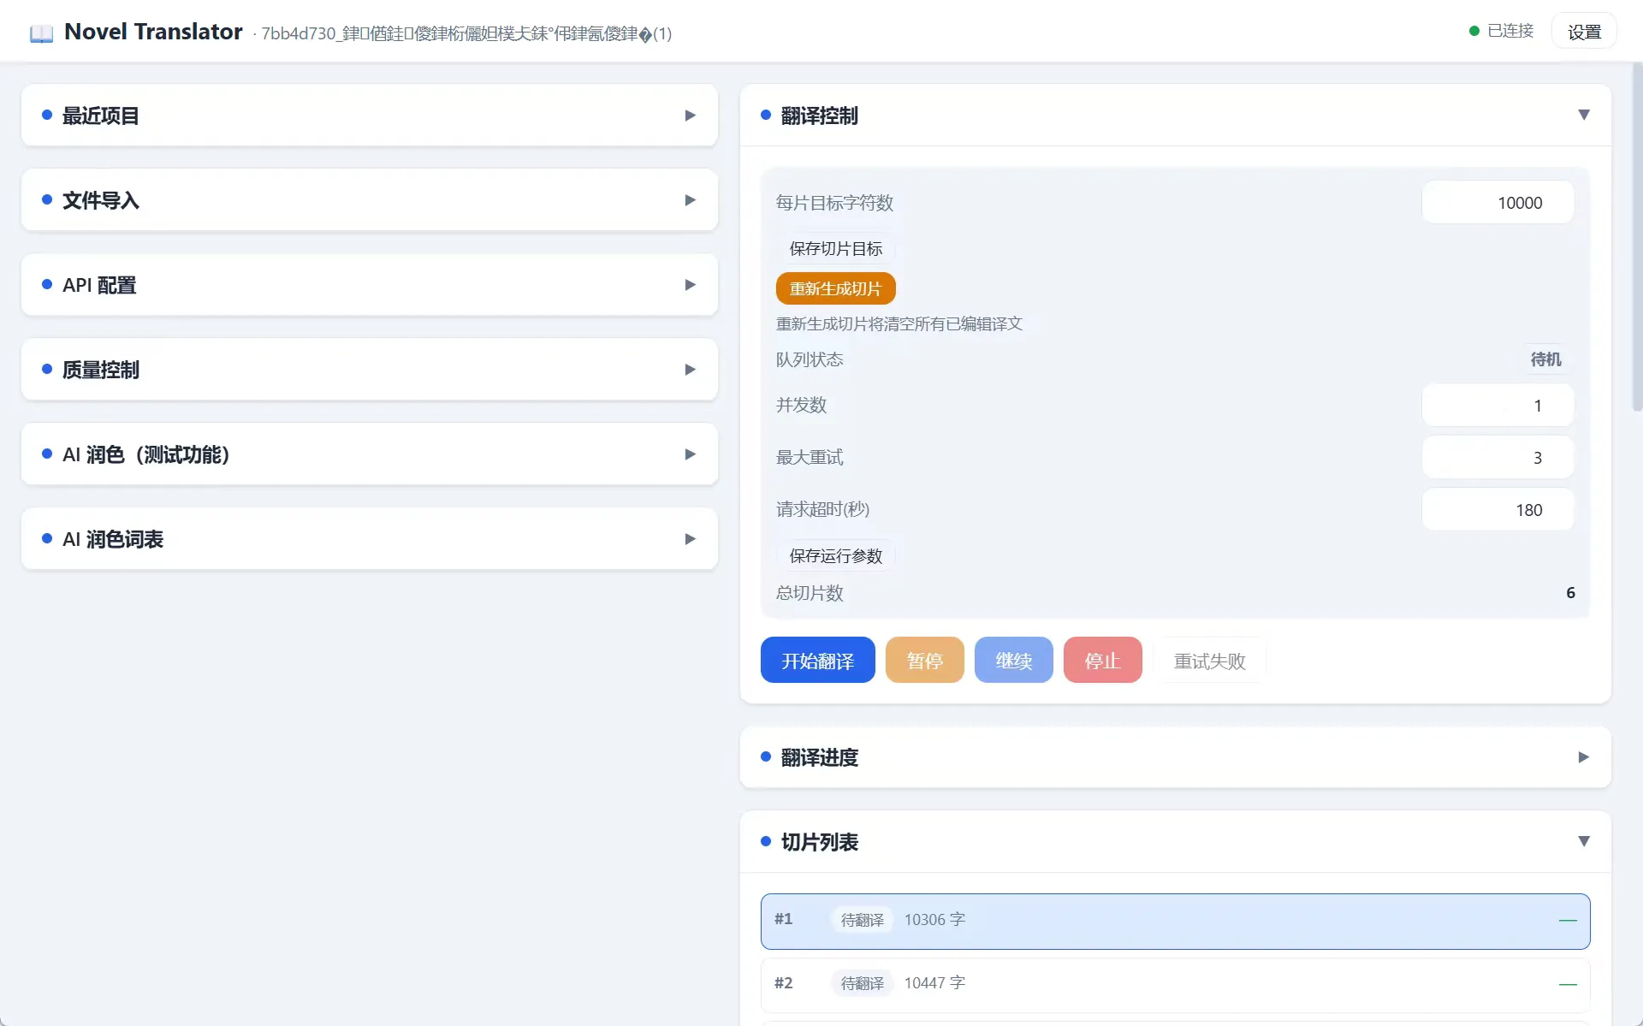This screenshot has width=1643, height=1026.
Task: Expand the 质量控制 section
Action: [x=370, y=370]
